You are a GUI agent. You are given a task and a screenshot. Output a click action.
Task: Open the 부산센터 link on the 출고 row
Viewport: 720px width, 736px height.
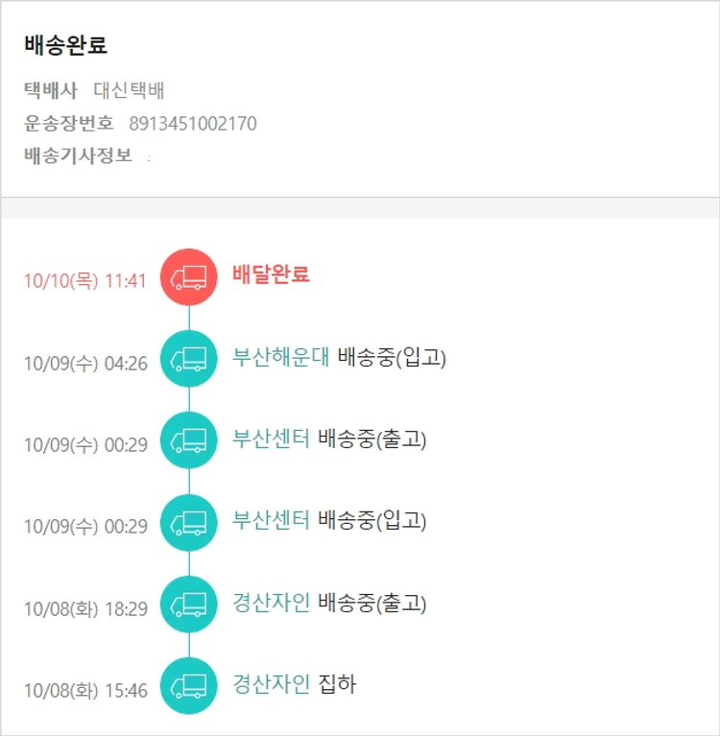click(271, 439)
